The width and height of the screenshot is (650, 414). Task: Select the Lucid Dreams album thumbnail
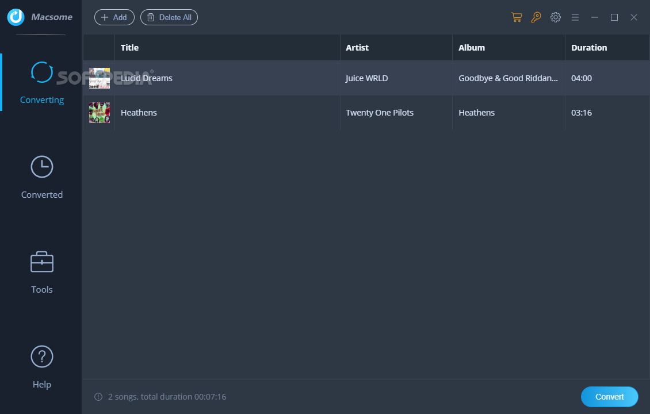[100, 78]
